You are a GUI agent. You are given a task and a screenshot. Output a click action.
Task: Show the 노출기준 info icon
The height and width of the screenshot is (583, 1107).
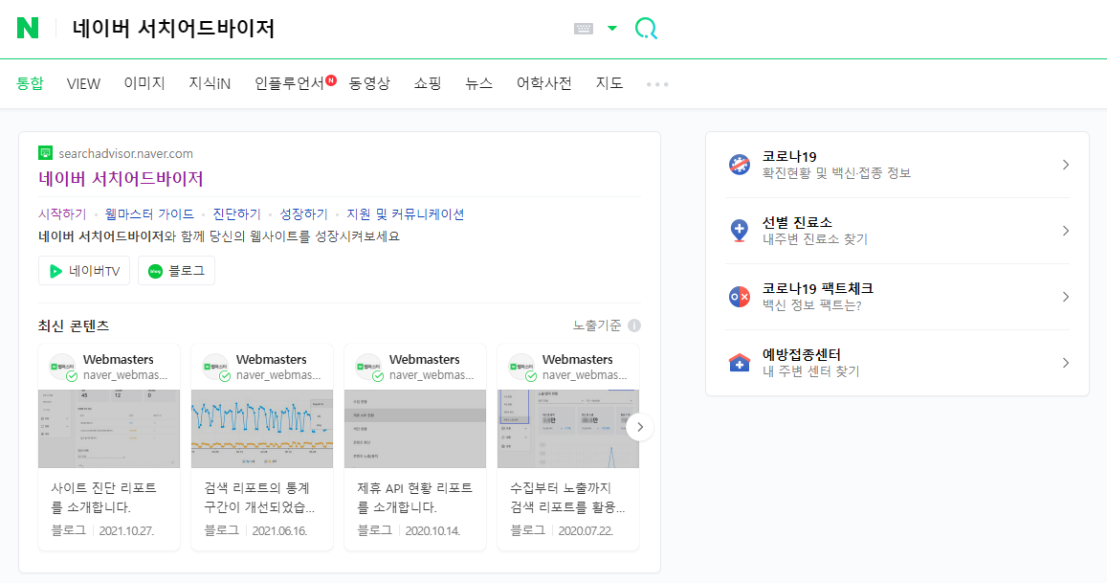pos(634,325)
